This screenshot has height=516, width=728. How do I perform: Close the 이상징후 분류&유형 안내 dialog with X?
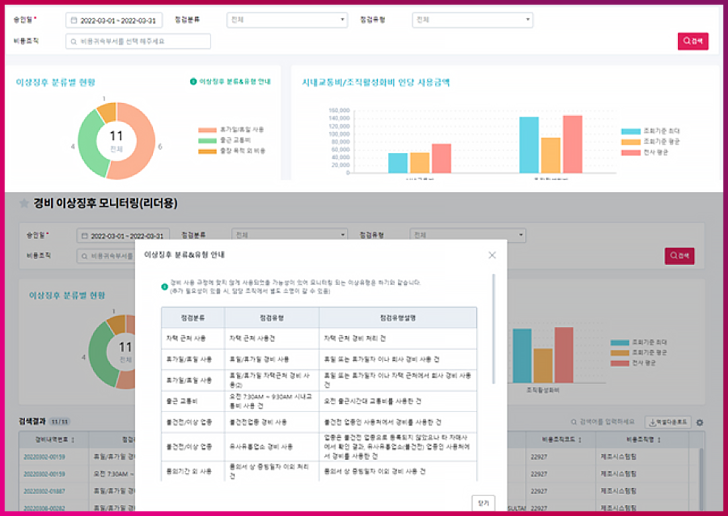492,255
